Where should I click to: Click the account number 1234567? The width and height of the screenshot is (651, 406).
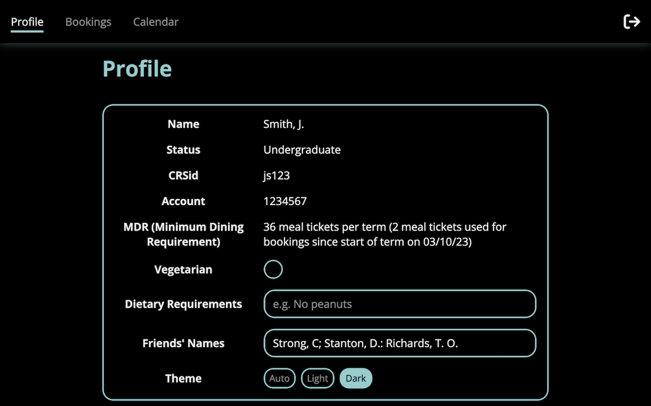285,201
